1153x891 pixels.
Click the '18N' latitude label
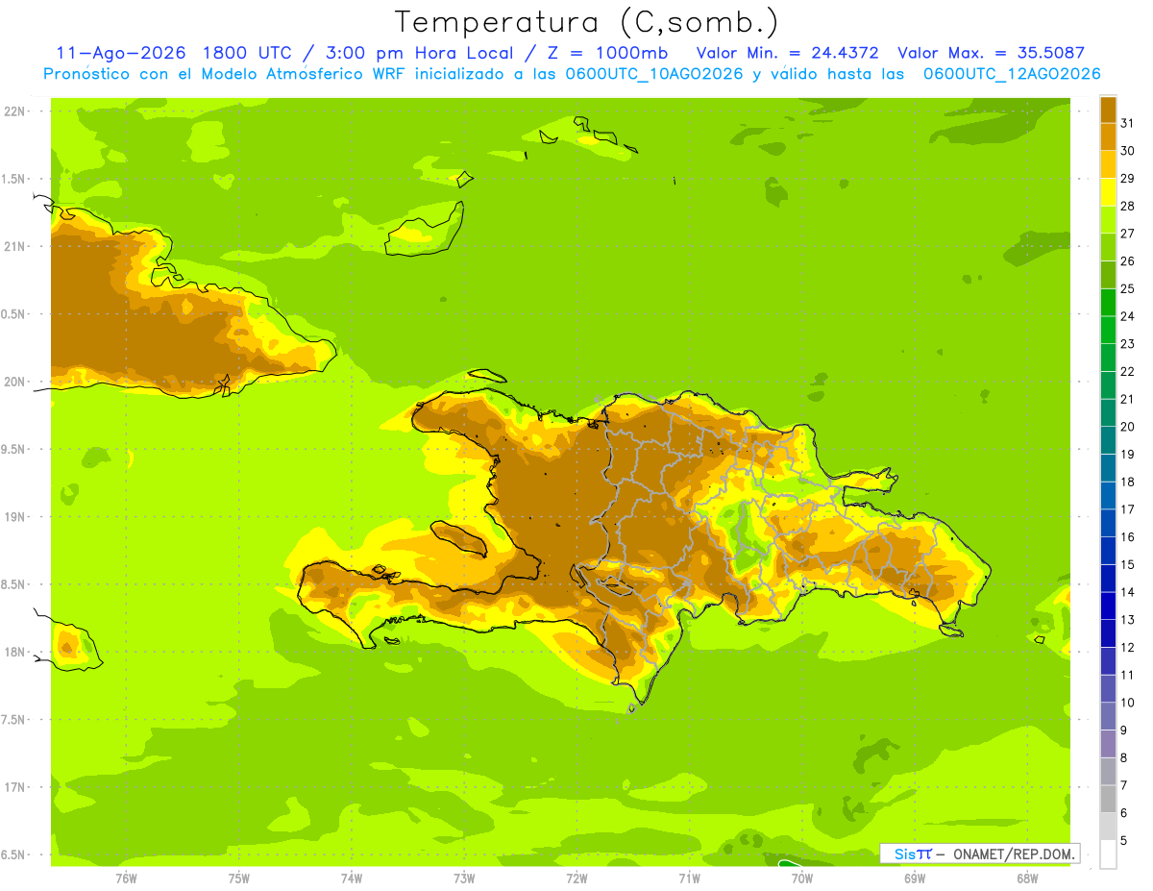point(15,653)
